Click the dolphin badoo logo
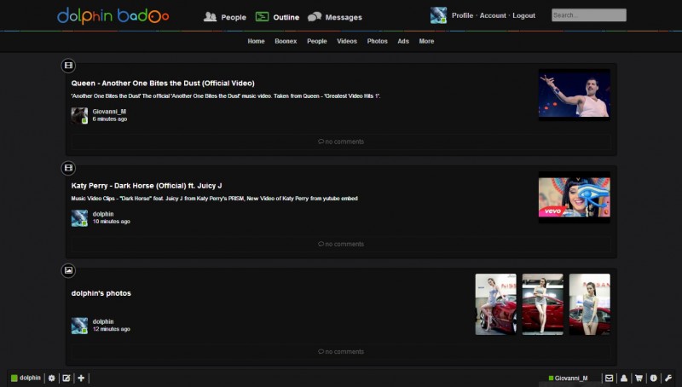682x387 pixels. [x=113, y=16]
